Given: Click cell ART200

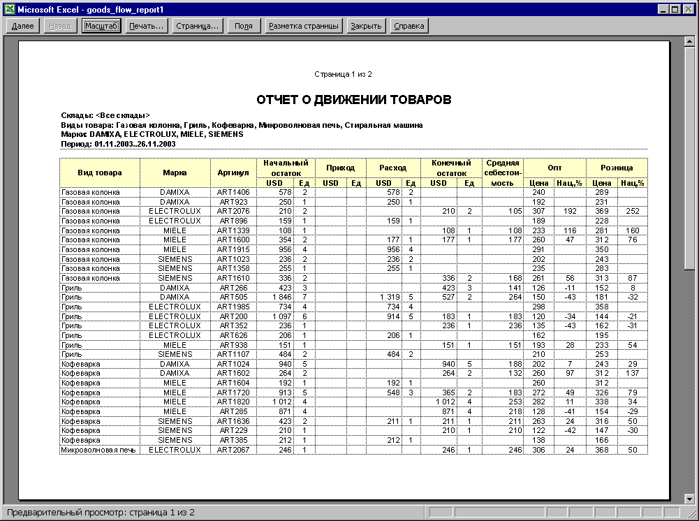Looking at the screenshot, I should tap(233, 316).
